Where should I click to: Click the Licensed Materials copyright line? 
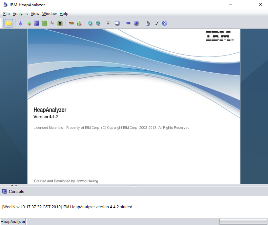[x=112, y=128]
